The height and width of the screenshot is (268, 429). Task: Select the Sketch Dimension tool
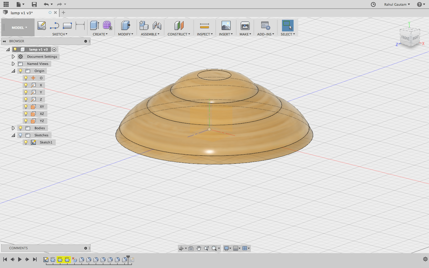[80, 26]
